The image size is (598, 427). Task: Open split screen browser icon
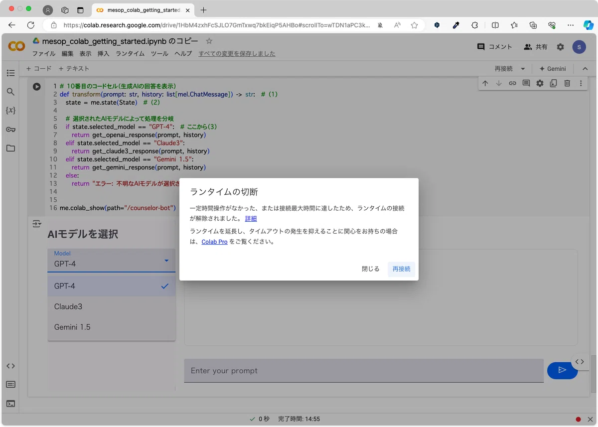pos(495,25)
